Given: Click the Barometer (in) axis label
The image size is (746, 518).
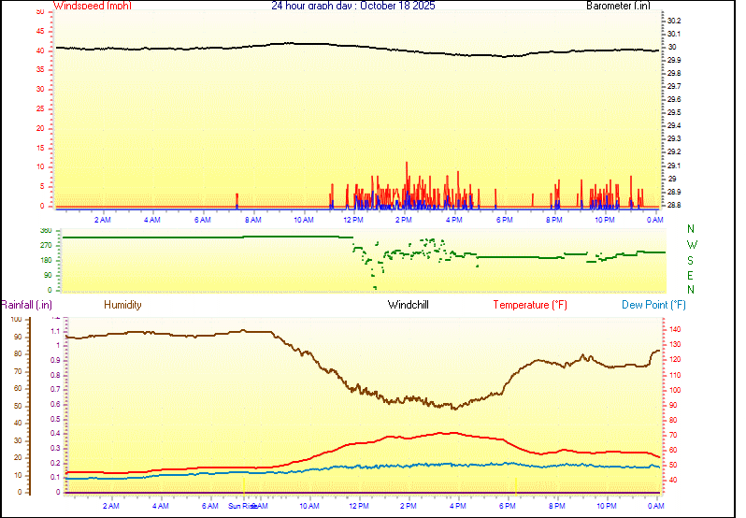Looking at the screenshot, I should click(618, 6).
